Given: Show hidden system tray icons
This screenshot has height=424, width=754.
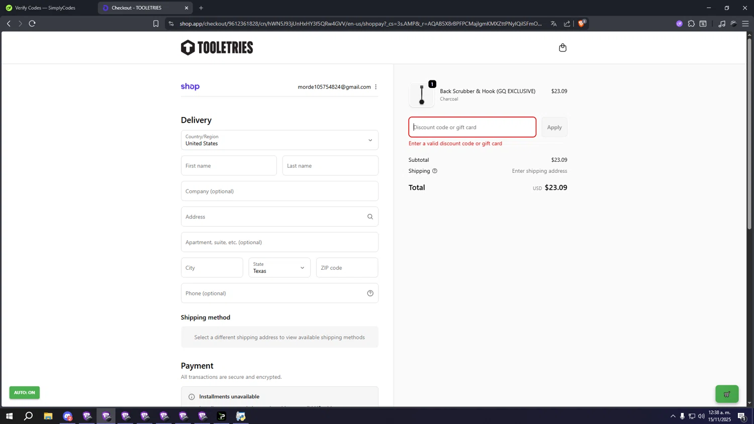Looking at the screenshot, I should tap(673, 416).
